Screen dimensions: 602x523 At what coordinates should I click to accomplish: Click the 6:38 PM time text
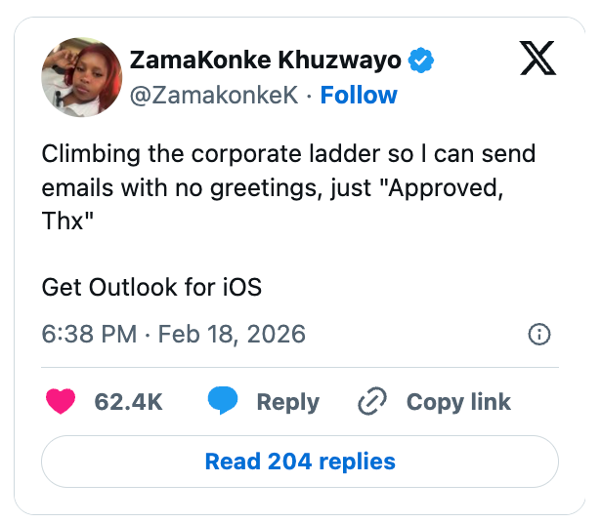pyautogui.click(x=89, y=335)
